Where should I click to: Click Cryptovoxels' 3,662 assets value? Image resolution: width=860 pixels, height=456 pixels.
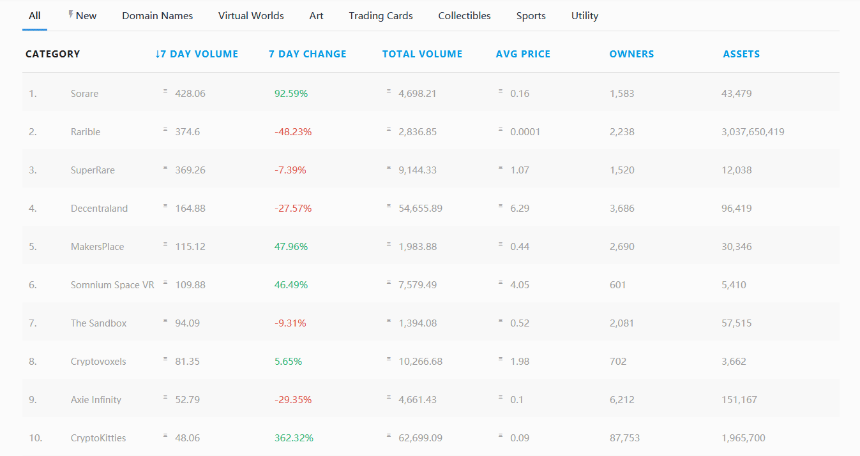(734, 361)
